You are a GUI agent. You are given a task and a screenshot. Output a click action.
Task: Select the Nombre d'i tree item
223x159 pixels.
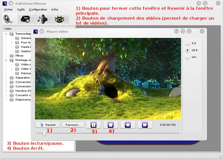(23, 91)
